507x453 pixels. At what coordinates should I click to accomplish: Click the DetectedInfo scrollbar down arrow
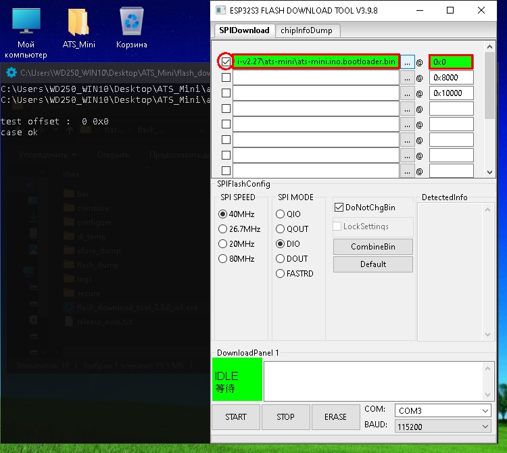point(487,335)
